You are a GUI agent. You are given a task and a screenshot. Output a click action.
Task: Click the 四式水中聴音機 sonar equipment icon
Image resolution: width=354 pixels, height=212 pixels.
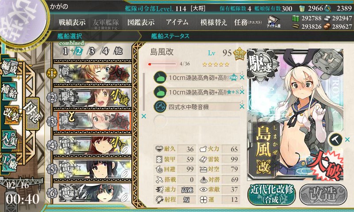[160, 107]
